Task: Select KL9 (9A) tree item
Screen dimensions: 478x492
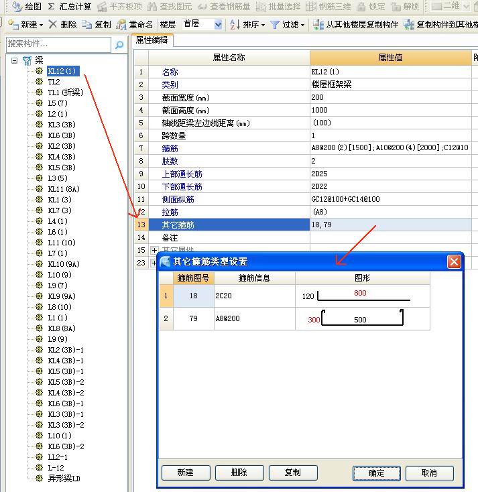Action: [x=62, y=296]
